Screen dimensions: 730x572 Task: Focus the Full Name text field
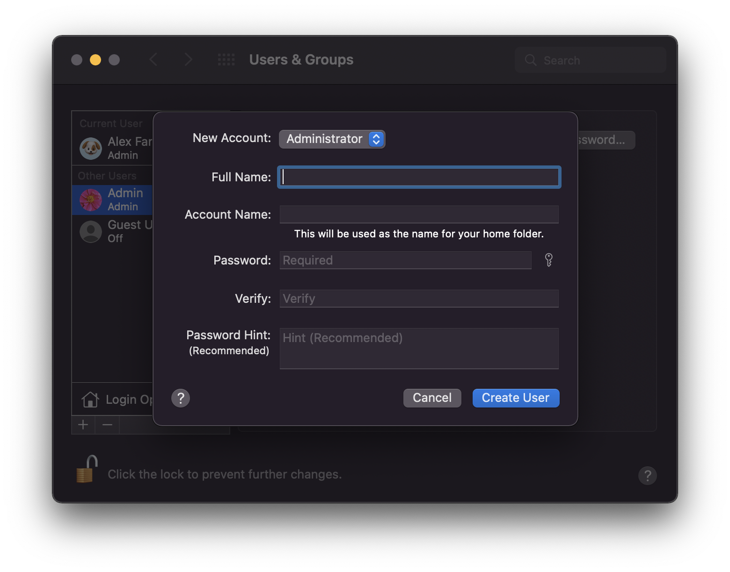pyautogui.click(x=419, y=177)
